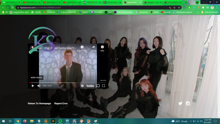
Task: Enter fullscreen mode in video player
Action: 104,86
